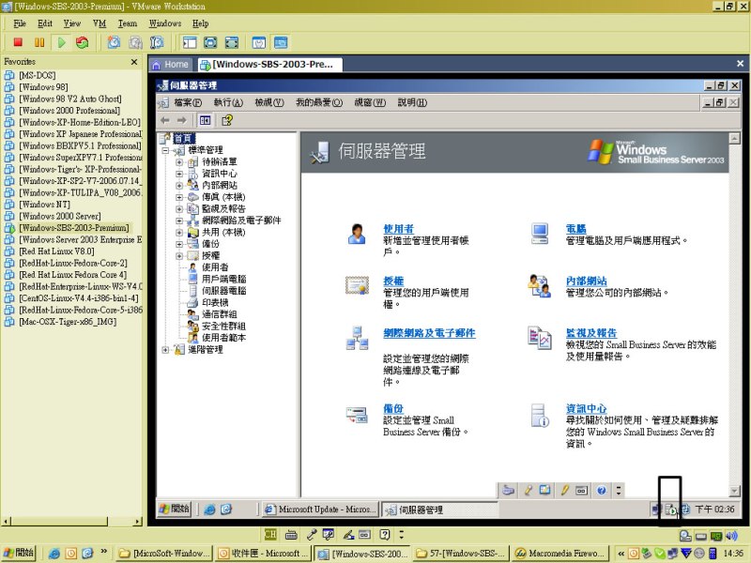The image size is (751, 563).
Task: Click the Take Snapshot toolbar icon
Action: [x=114, y=42]
